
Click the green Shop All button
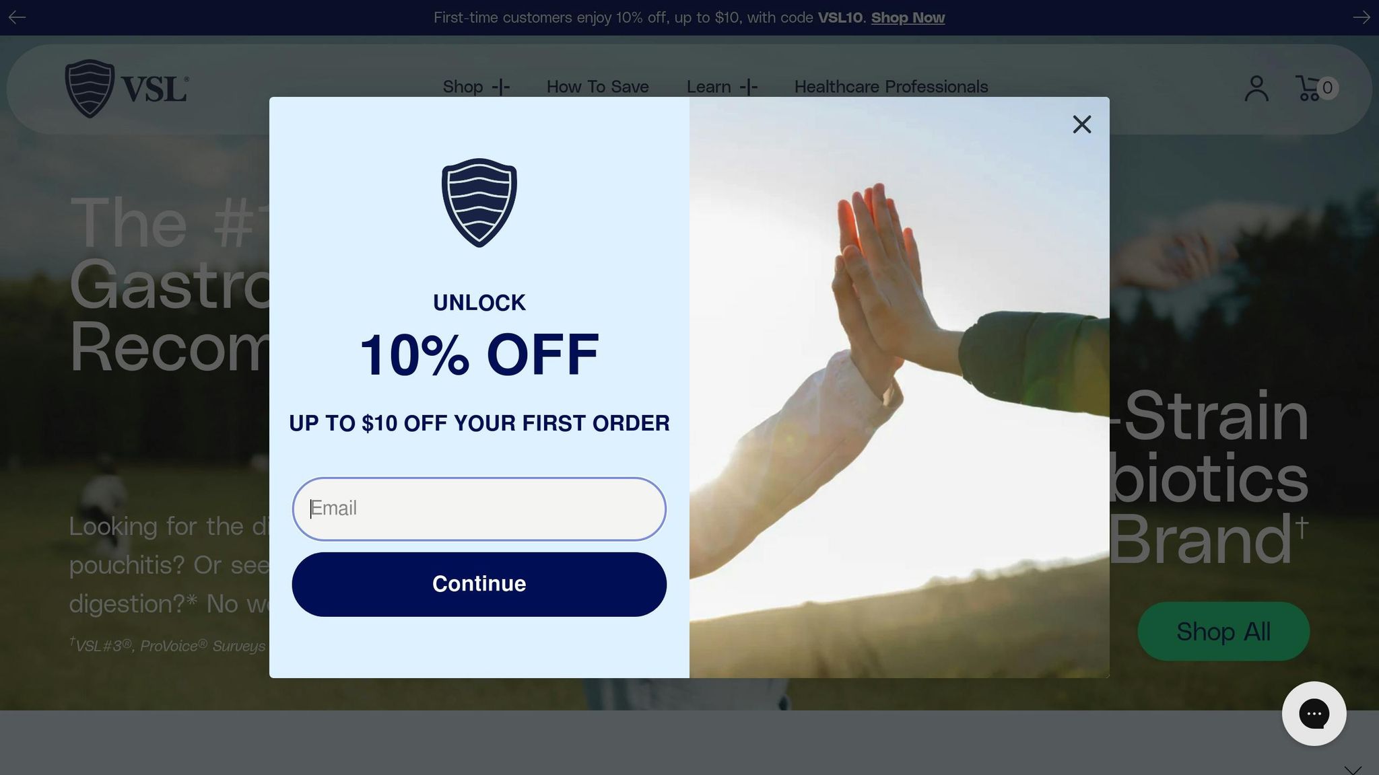1223,631
